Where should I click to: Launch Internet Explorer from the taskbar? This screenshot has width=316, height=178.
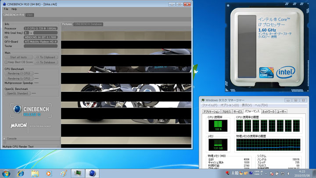[21, 173]
